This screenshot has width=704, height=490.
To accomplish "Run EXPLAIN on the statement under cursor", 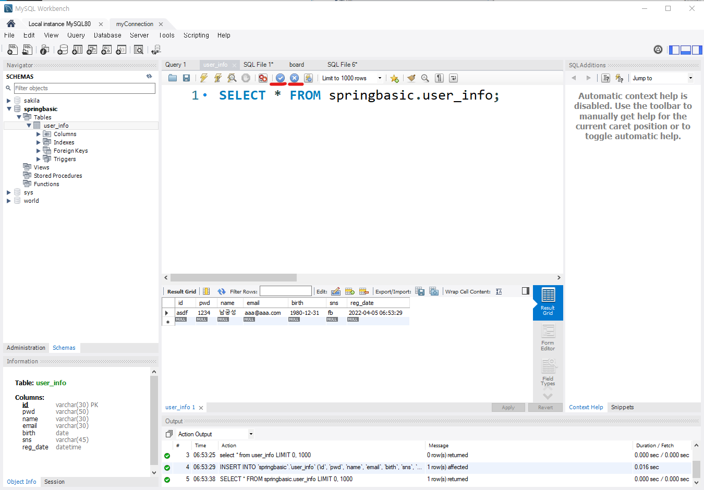I will [x=232, y=78].
